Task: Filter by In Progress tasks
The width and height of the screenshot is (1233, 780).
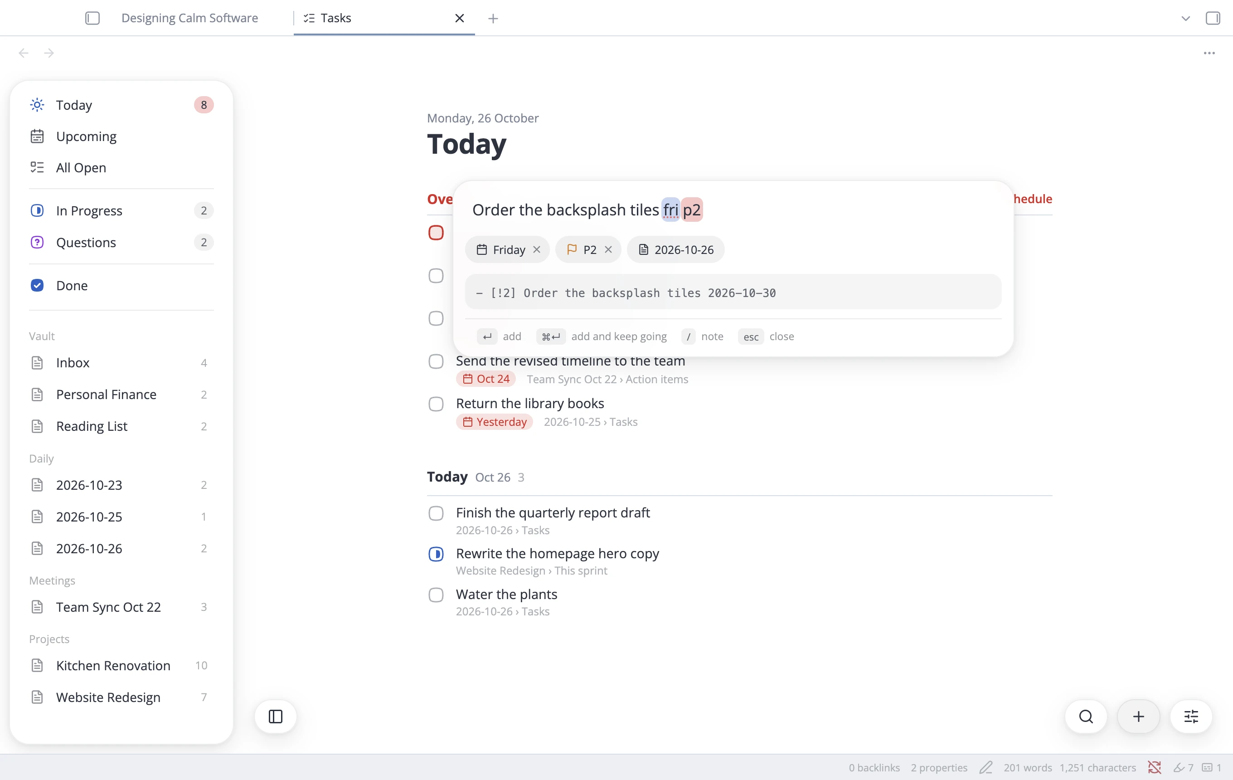Action: [121, 210]
